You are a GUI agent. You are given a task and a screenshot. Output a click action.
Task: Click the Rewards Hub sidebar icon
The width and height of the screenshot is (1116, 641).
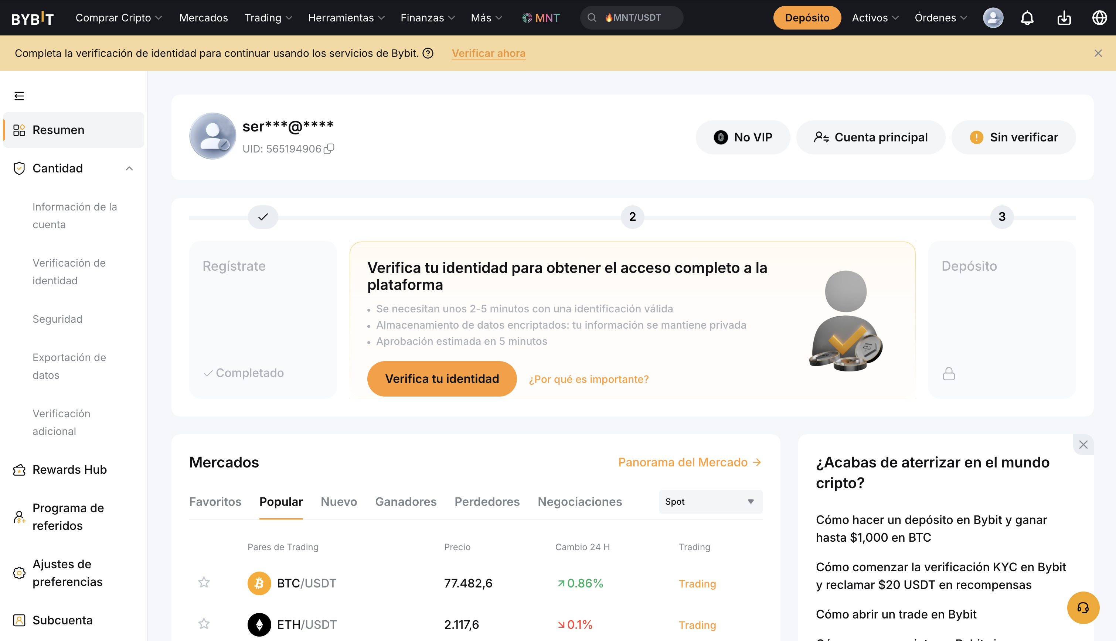pos(19,470)
